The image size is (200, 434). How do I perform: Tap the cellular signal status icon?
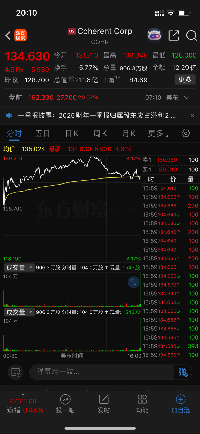159,13
